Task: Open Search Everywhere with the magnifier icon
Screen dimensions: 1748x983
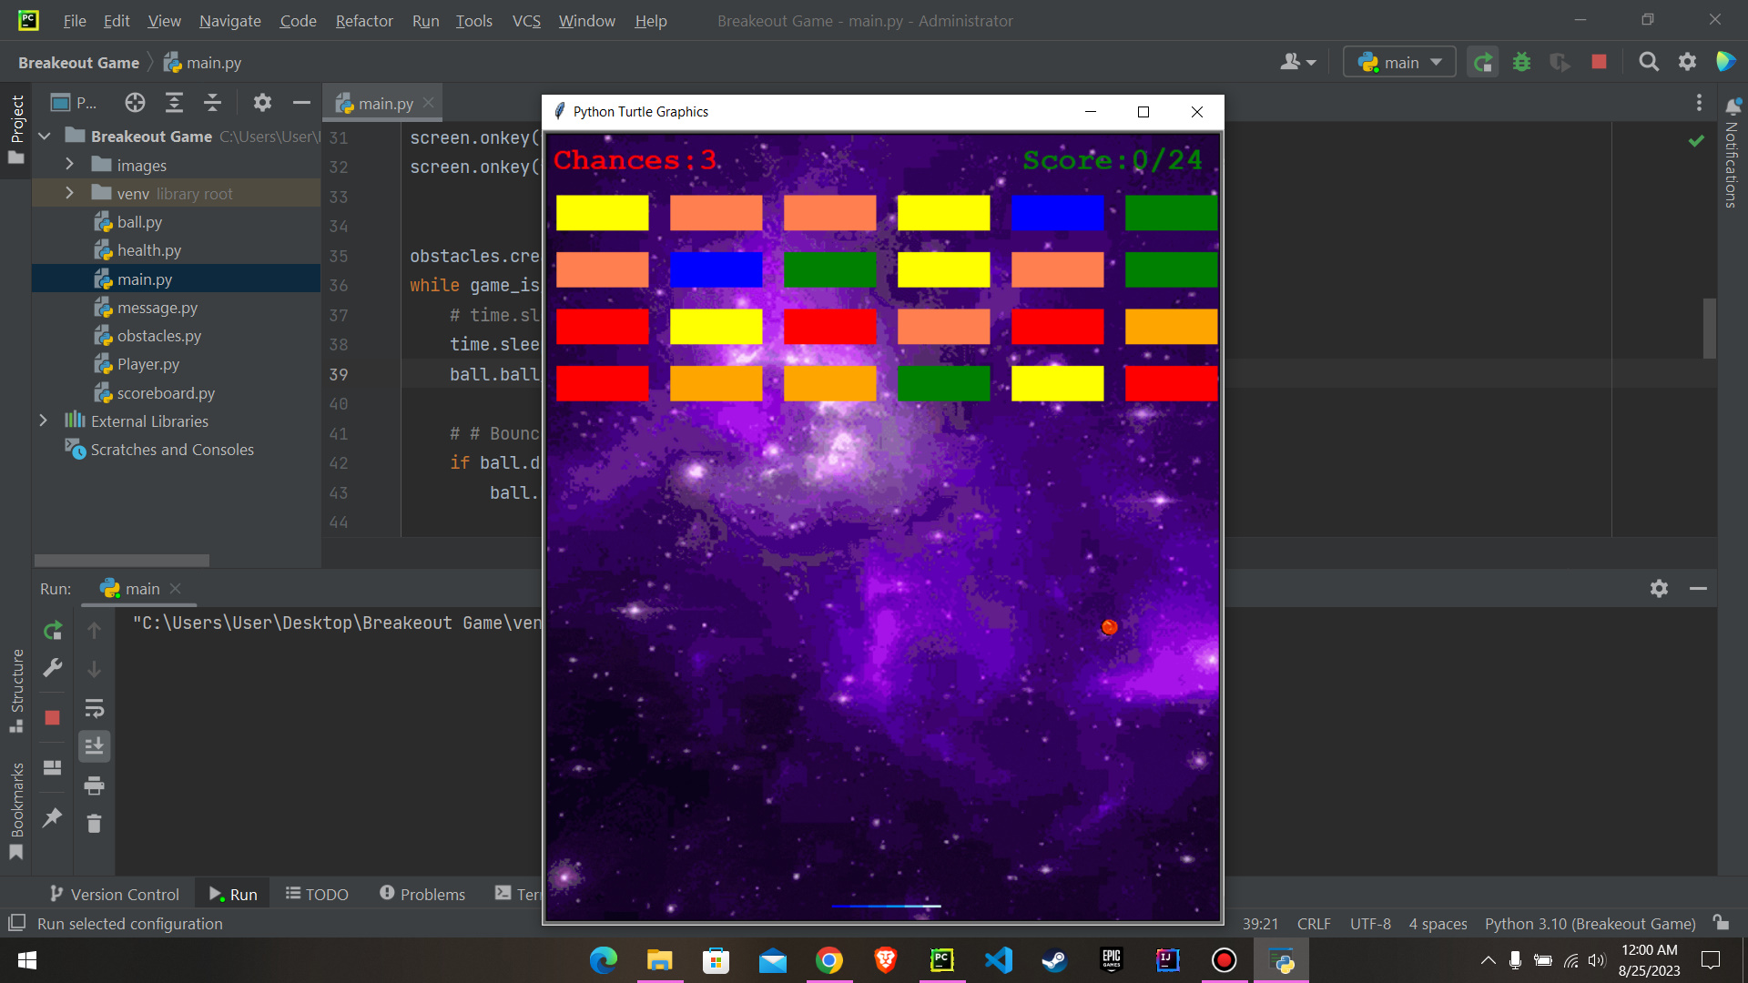Action: tap(1649, 62)
